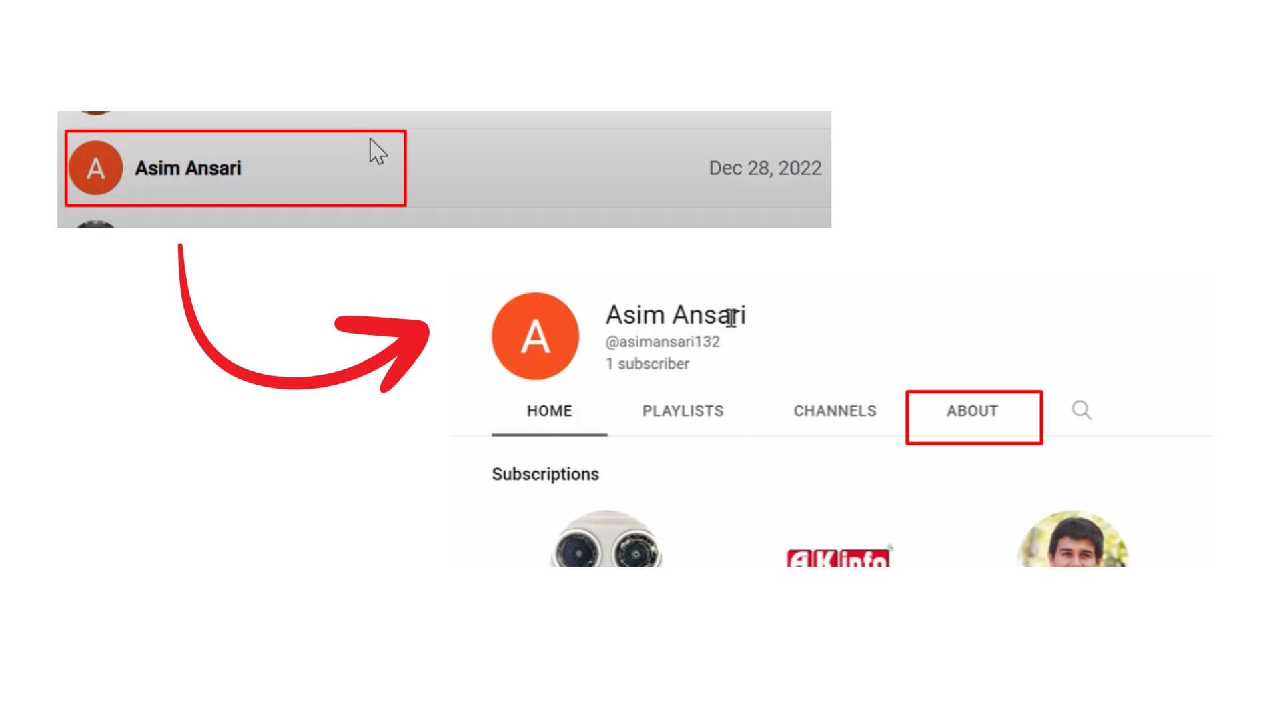1281x721 pixels.
Task: Switch to the ABOUT tab
Action: (972, 411)
